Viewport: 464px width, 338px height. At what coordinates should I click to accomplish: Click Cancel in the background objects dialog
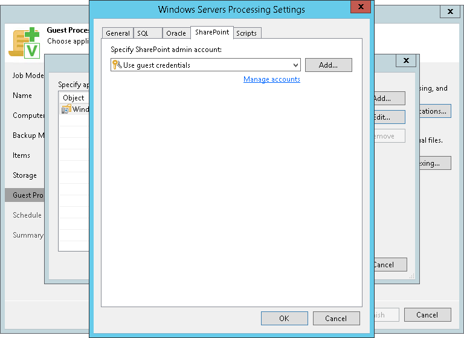coord(391,264)
